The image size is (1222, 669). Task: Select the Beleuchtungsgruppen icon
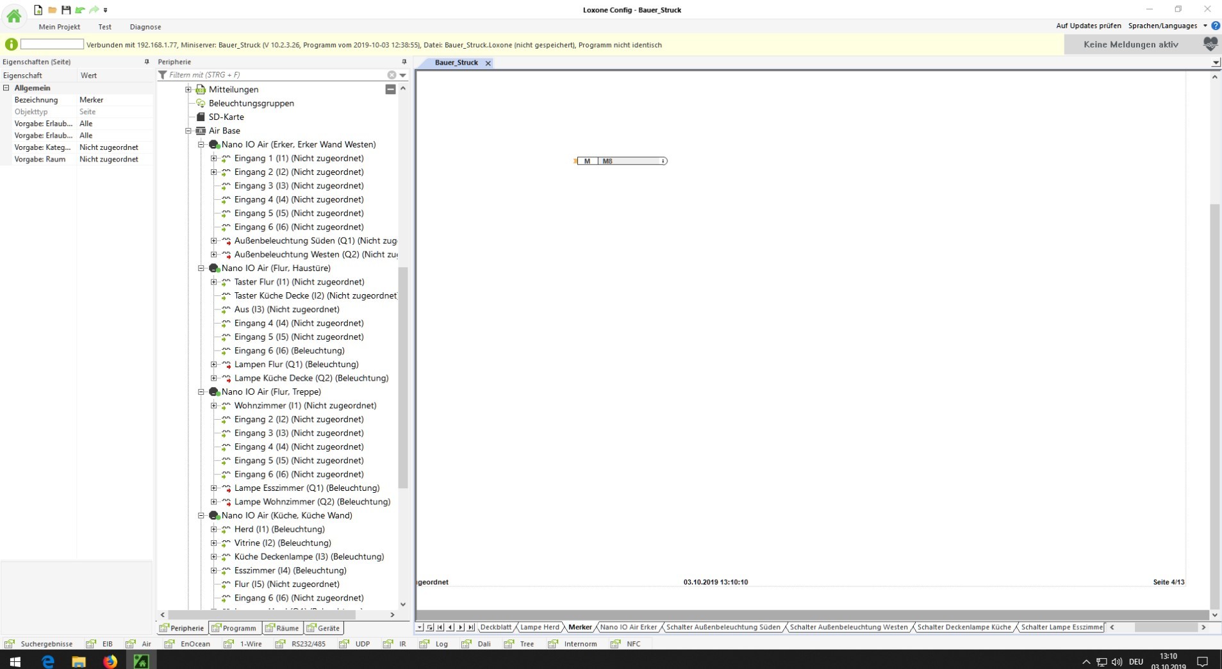(x=201, y=103)
